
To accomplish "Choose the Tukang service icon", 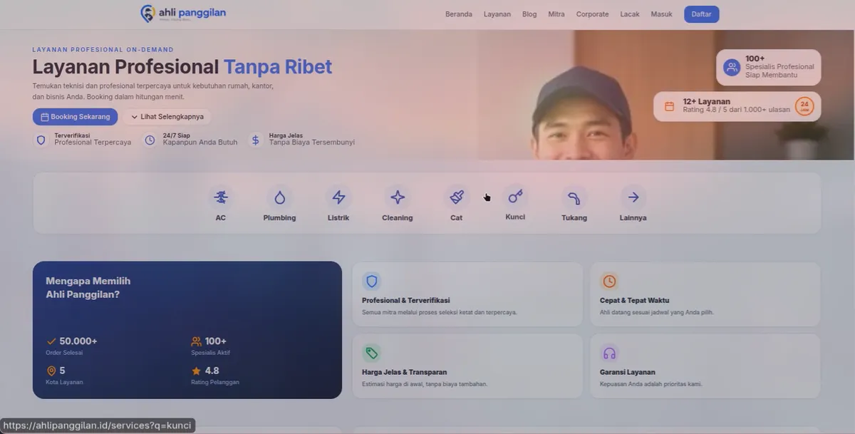I will [574, 197].
